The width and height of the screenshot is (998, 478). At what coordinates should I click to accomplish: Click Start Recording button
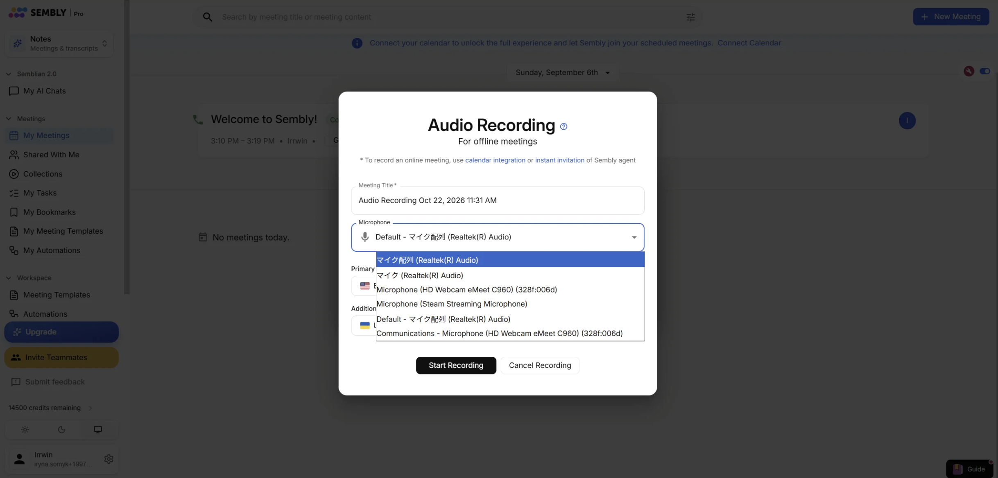(x=456, y=365)
